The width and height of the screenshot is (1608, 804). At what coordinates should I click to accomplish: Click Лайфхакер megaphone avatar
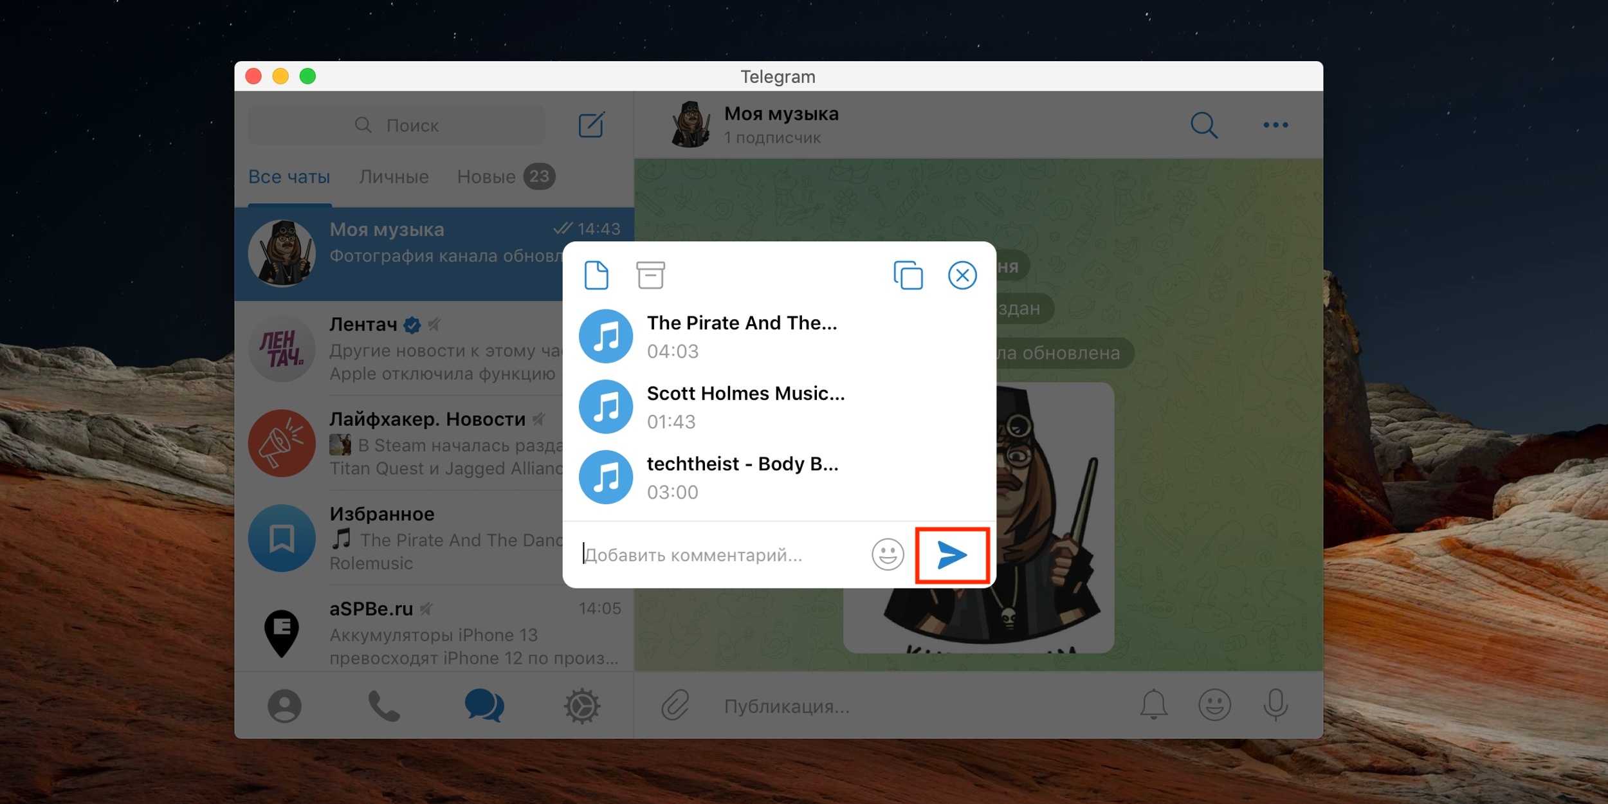pyautogui.click(x=282, y=443)
